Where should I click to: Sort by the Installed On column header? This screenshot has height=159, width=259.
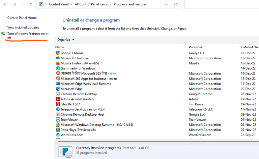249,47
